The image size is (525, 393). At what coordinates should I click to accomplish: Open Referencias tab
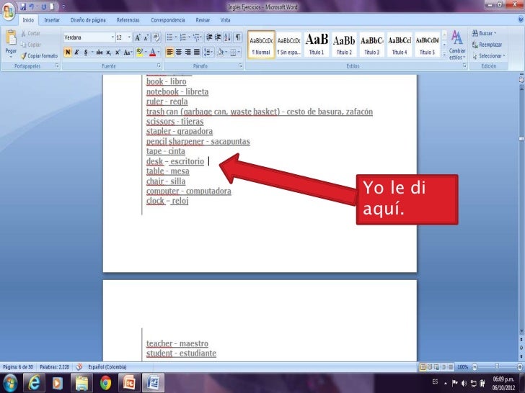128,20
